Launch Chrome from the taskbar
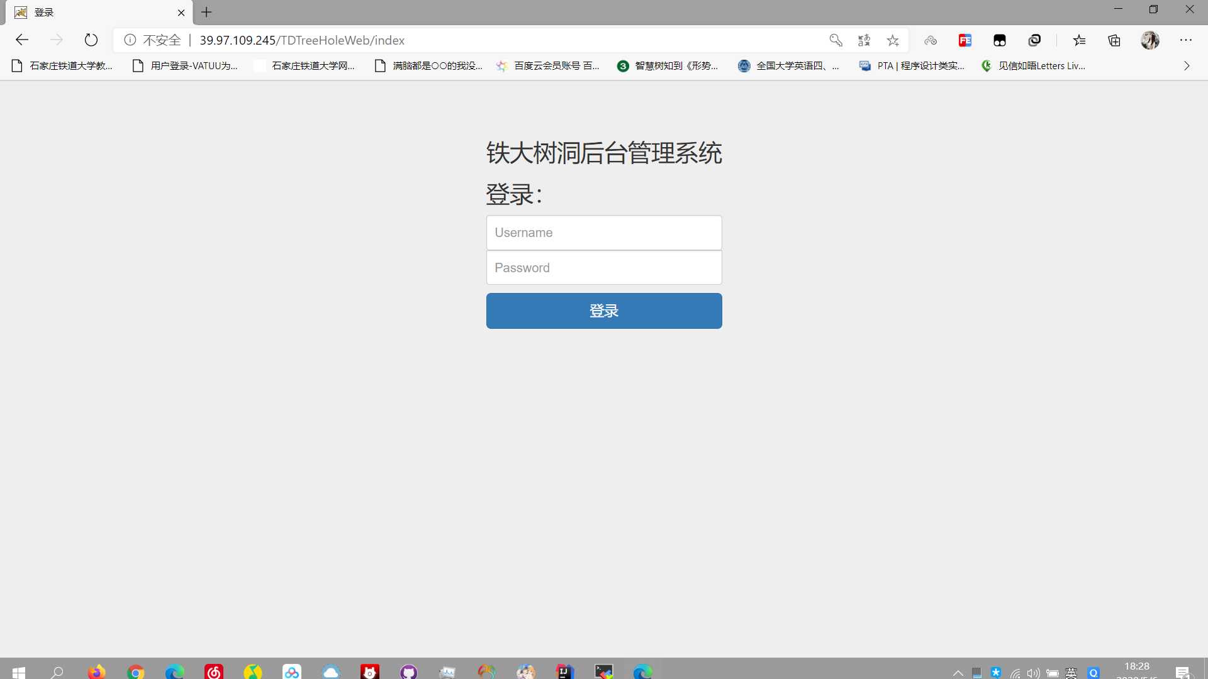The height and width of the screenshot is (679, 1208). [x=135, y=672]
